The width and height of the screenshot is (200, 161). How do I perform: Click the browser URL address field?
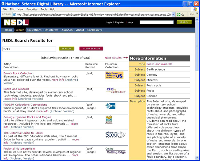click(x=94, y=15)
